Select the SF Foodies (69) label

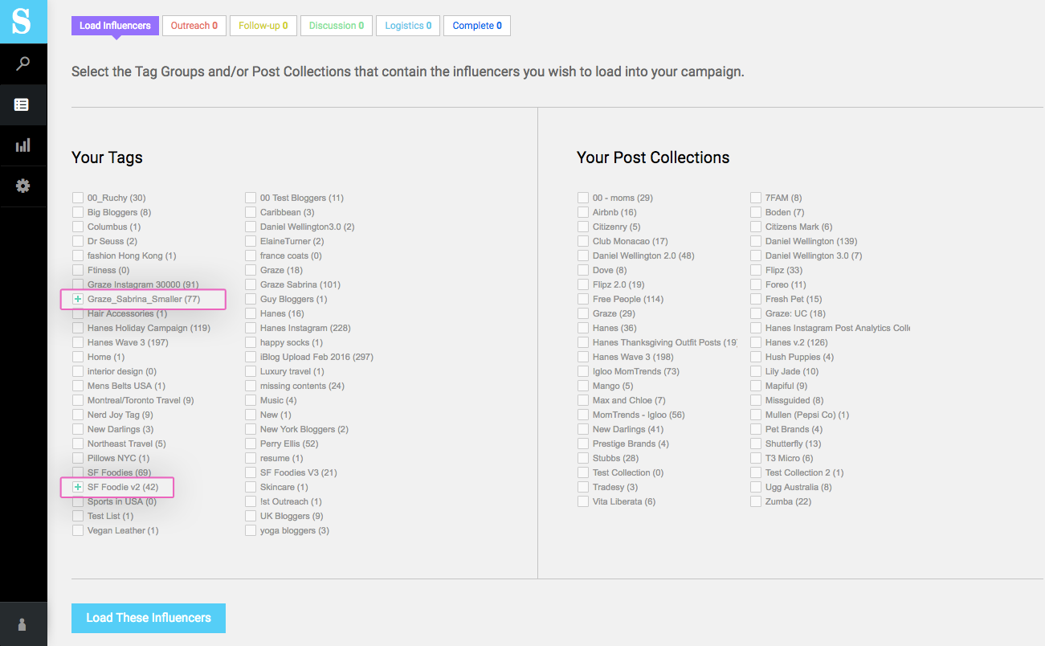click(x=120, y=472)
